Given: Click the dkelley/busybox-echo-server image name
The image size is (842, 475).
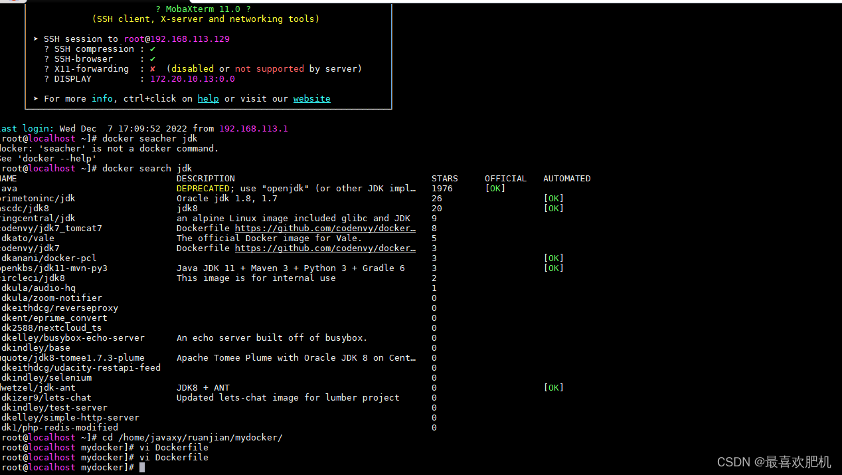Looking at the screenshot, I should 72,337.
